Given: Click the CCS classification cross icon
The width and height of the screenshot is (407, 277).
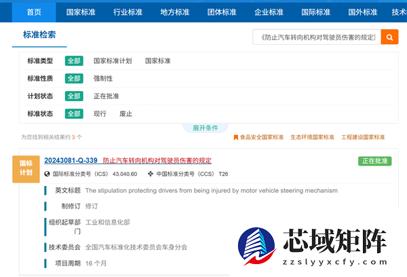Looking at the screenshot, I should 151,174.
